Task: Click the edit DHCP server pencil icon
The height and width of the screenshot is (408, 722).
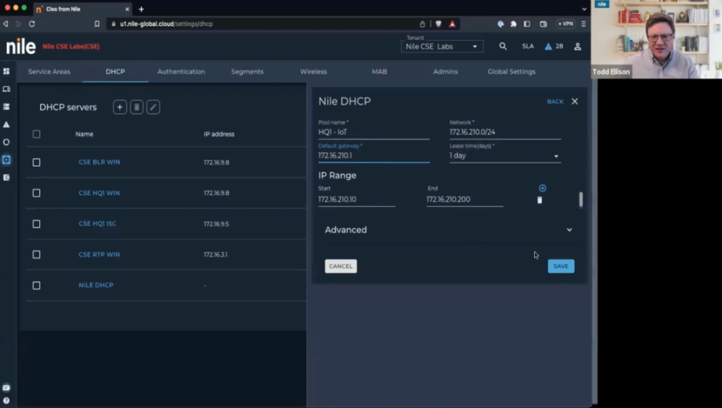Action: [153, 108]
